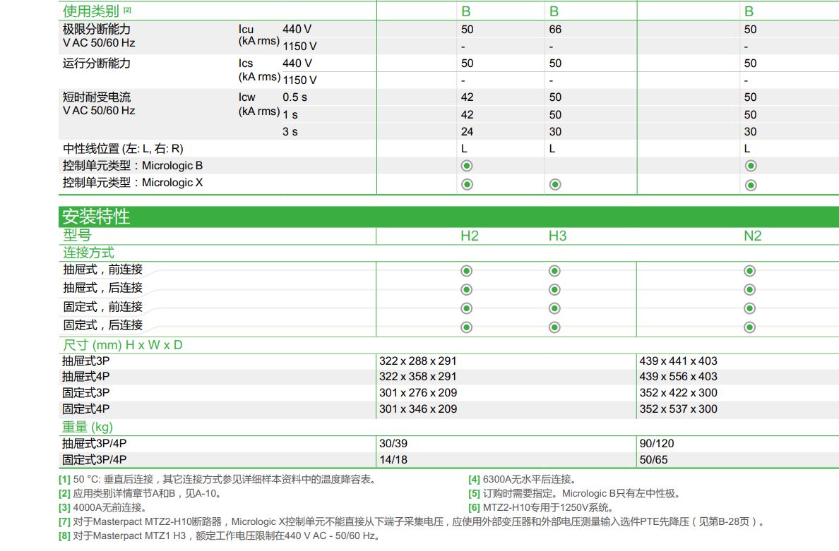The image size is (839, 551).
Task: Click the 控制单元类型：Micrologic B label
Action: pos(133,166)
